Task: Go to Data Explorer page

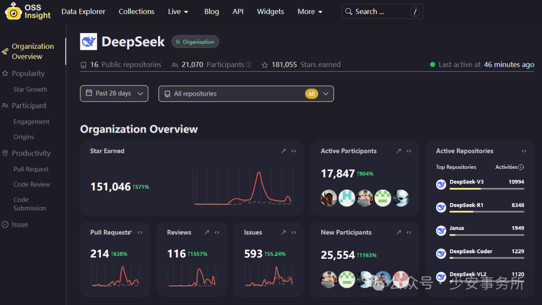Action: 83,12
